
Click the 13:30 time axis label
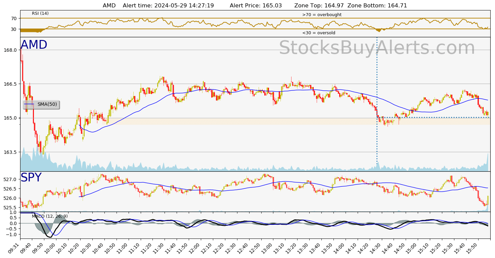[303, 248]
